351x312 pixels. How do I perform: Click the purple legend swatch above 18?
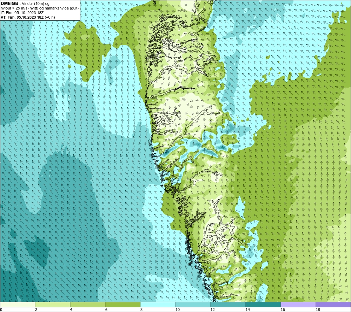tap(333, 305)
